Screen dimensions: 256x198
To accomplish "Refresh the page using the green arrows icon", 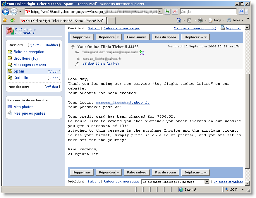I will pos(167,12).
